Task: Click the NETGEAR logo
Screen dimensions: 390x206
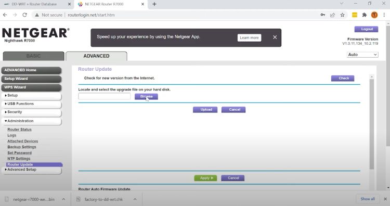Action: (36, 33)
